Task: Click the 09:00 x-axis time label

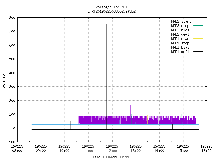Action: [x=41, y=151]
